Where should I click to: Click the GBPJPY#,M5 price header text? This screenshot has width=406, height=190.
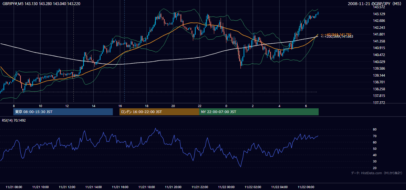(41, 4)
